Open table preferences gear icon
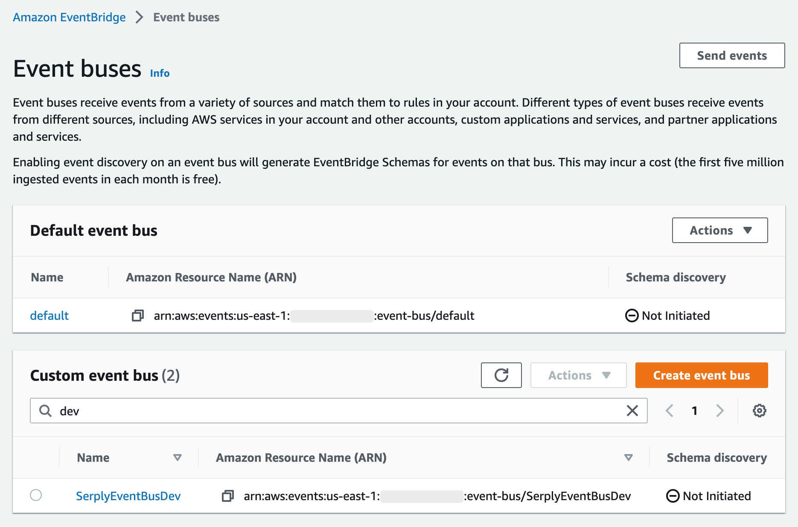The width and height of the screenshot is (798, 527). click(759, 411)
